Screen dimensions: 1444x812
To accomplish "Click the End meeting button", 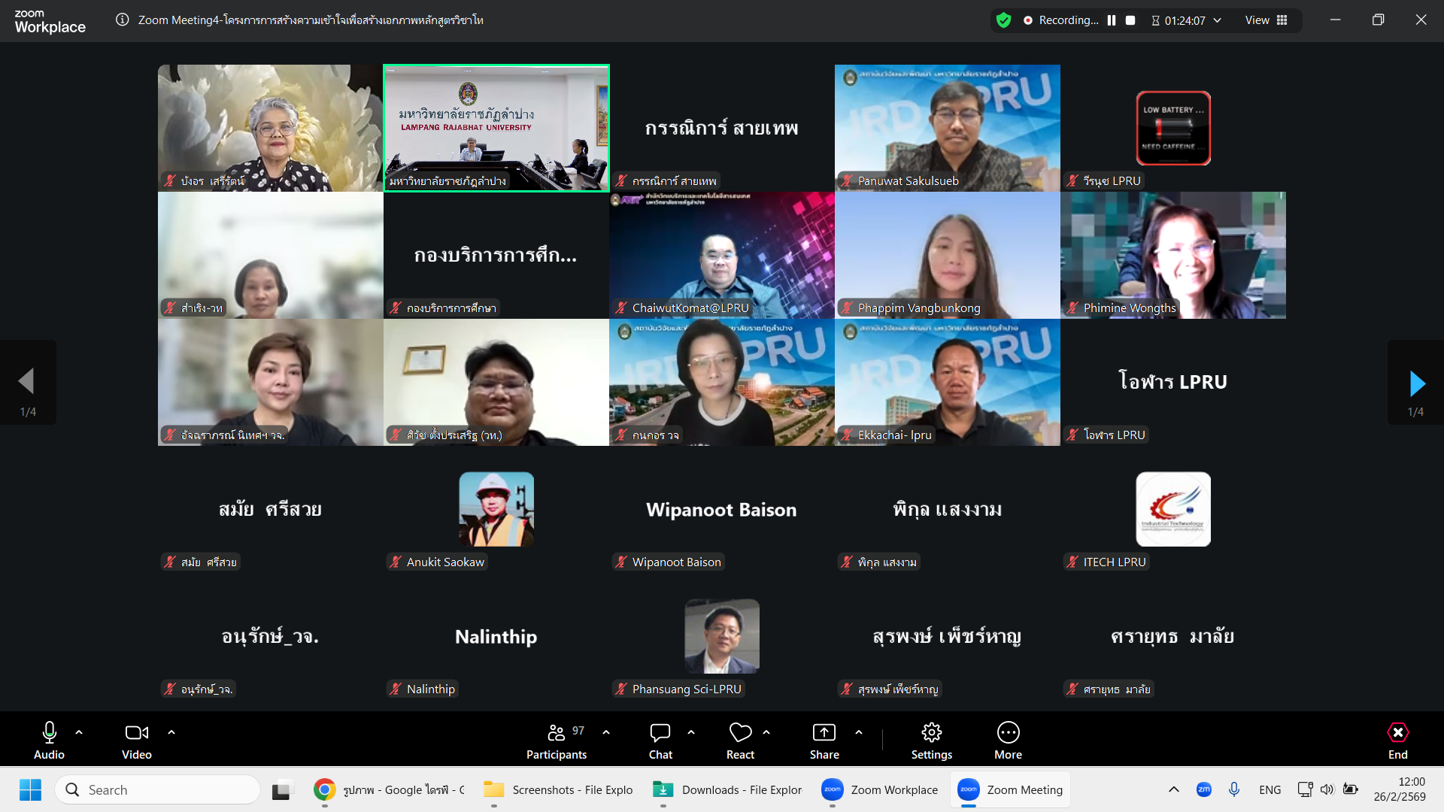I will [1397, 741].
